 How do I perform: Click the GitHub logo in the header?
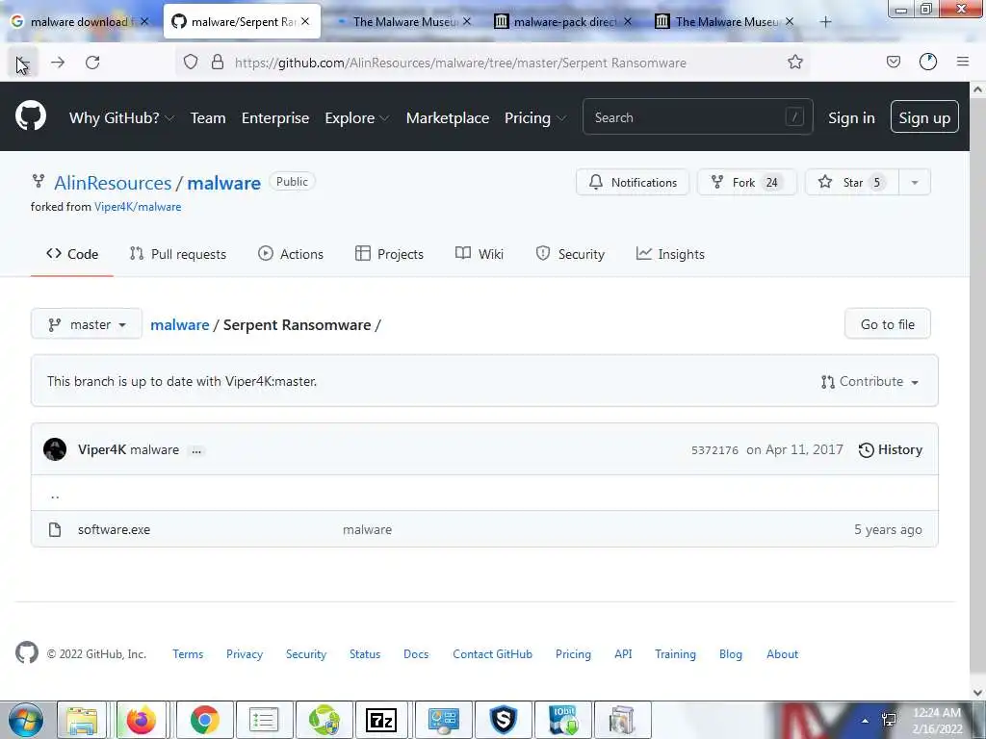31,115
